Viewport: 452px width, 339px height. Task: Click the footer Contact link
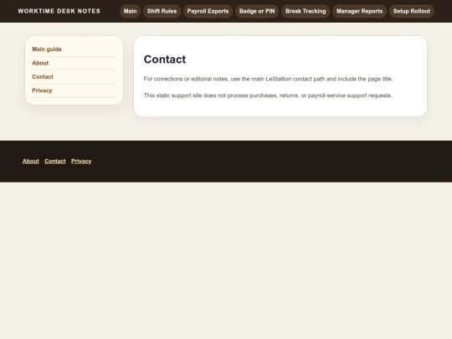pos(55,162)
